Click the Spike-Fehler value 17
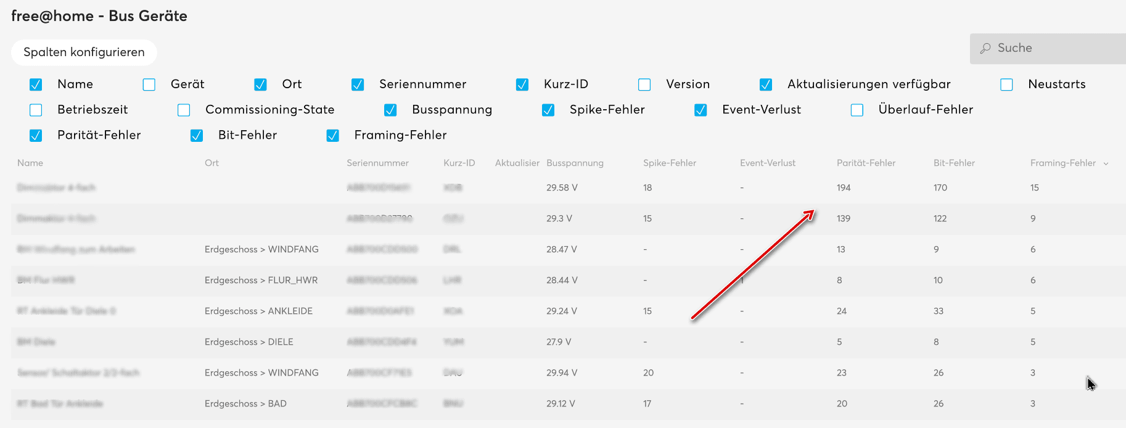 pyautogui.click(x=647, y=403)
